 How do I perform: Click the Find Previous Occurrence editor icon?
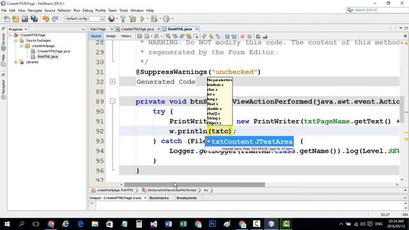coord(175,36)
